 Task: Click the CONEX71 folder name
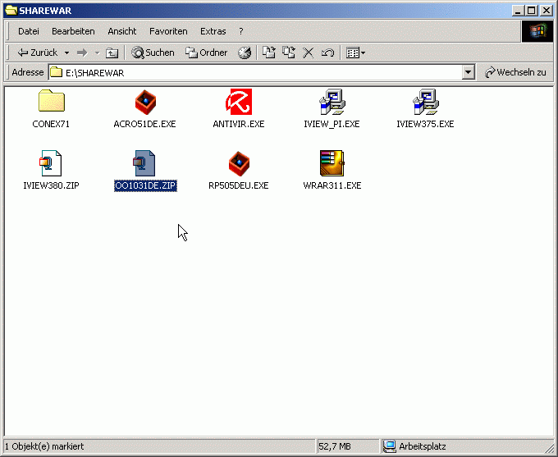pyautogui.click(x=51, y=124)
